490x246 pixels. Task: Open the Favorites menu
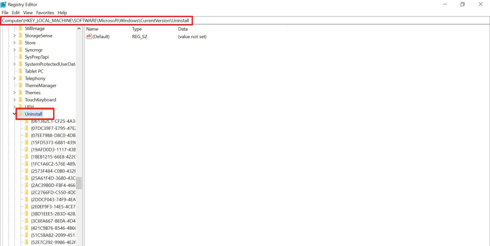pos(45,13)
